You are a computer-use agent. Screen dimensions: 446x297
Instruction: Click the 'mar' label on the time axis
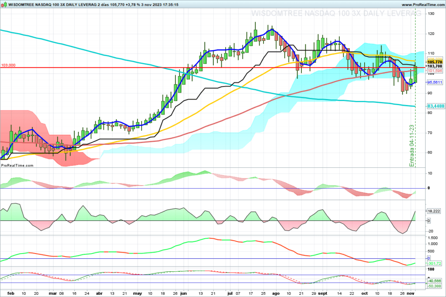coord(53,294)
